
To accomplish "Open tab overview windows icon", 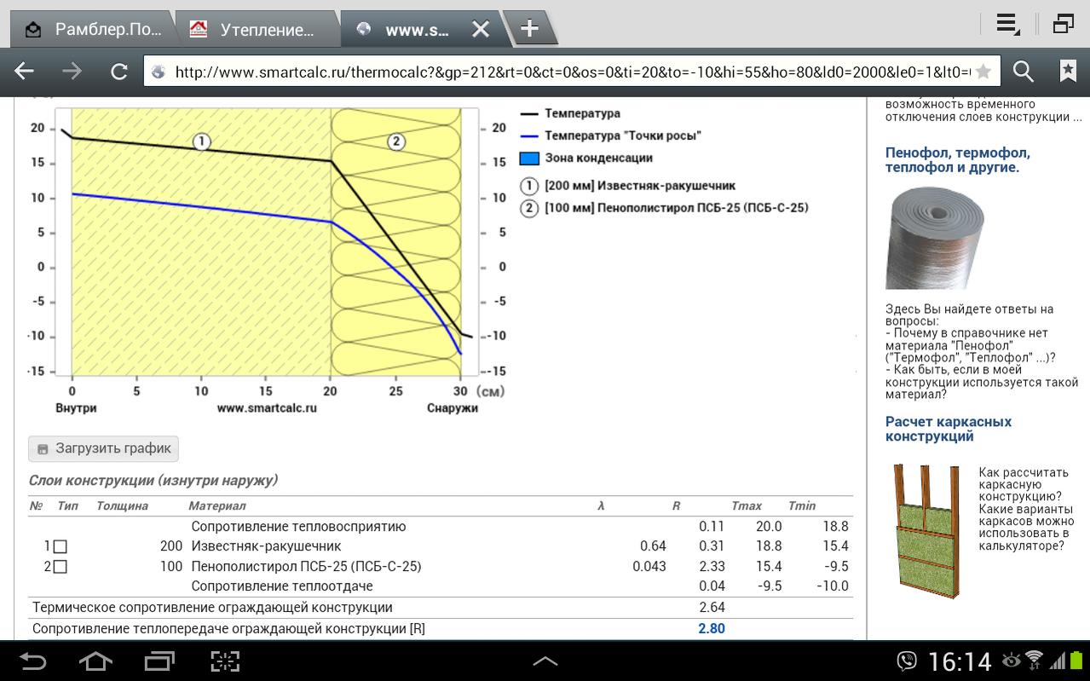I will point(1063,24).
